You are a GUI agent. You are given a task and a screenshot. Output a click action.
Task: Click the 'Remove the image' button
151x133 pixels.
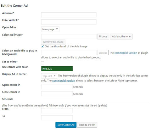(x=53, y=42)
